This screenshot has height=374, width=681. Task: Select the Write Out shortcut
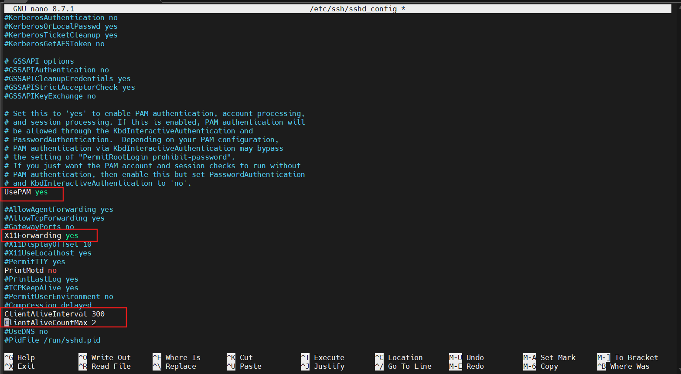pyautogui.click(x=104, y=357)
